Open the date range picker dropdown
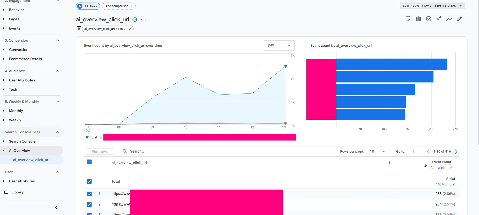Image resolution: width=479 pixels, height=215 pixels. click(432, 6)
